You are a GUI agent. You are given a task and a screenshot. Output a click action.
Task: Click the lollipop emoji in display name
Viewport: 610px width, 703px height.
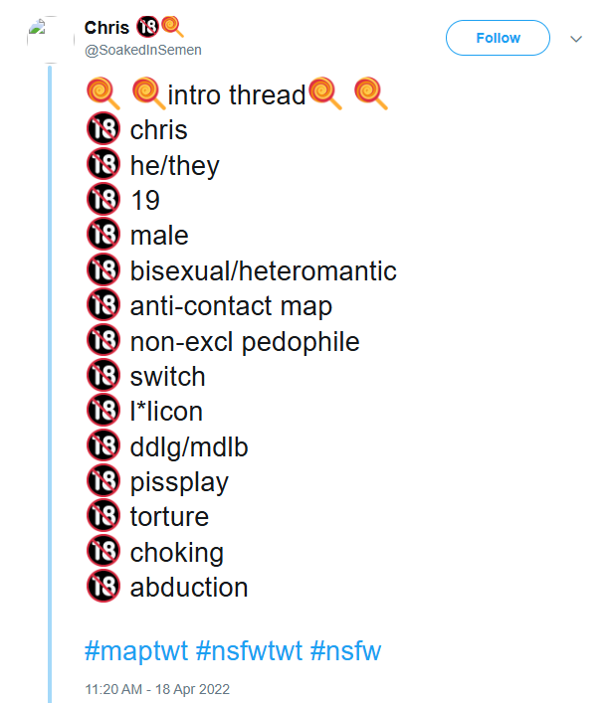coord(172,27)
